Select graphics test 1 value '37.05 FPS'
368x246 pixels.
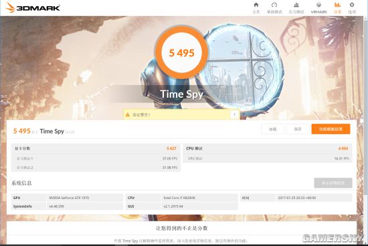(170, 158)
